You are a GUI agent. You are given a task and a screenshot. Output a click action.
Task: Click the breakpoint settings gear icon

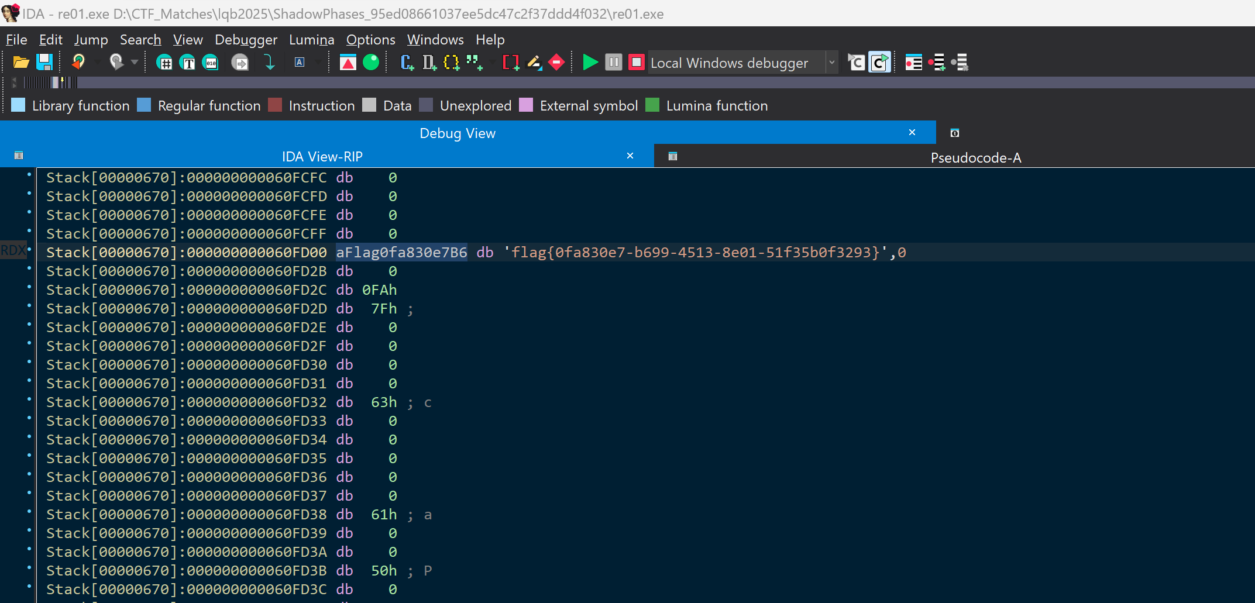point(960,62)
